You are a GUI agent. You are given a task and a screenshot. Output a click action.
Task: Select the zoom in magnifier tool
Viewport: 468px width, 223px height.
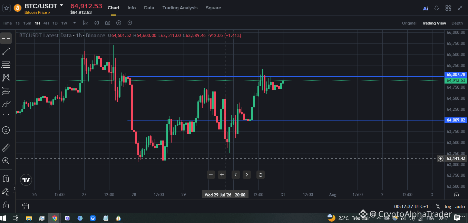pos(6,161)
